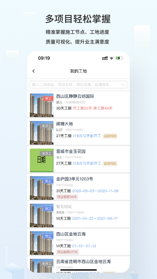Viewport: 157px width, 279px height.
Task: Open the 暂无地址 project entry
Action: 64,207
